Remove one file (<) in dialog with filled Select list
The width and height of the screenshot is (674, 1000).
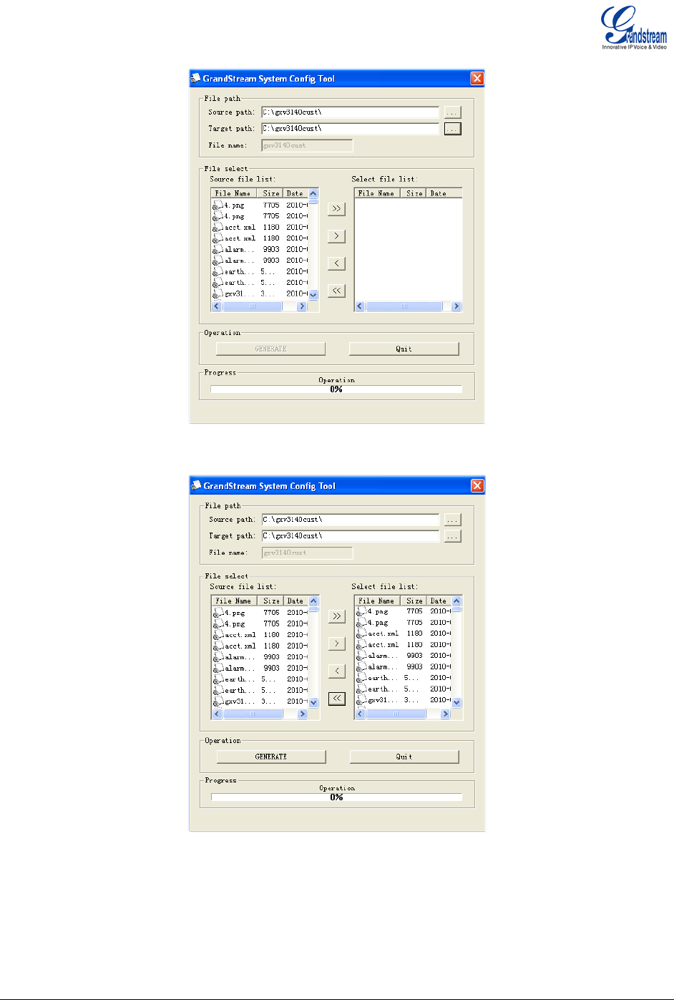tap(337, 670)
